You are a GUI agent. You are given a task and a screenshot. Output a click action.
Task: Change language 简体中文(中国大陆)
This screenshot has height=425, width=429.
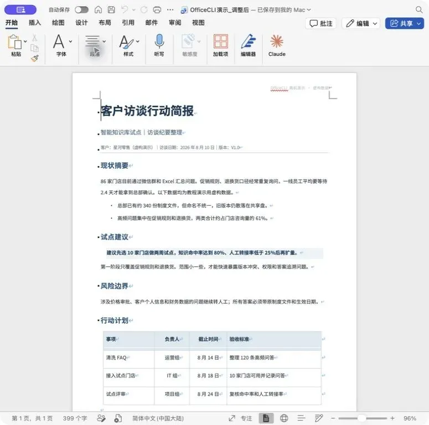(x=158, y=418)
